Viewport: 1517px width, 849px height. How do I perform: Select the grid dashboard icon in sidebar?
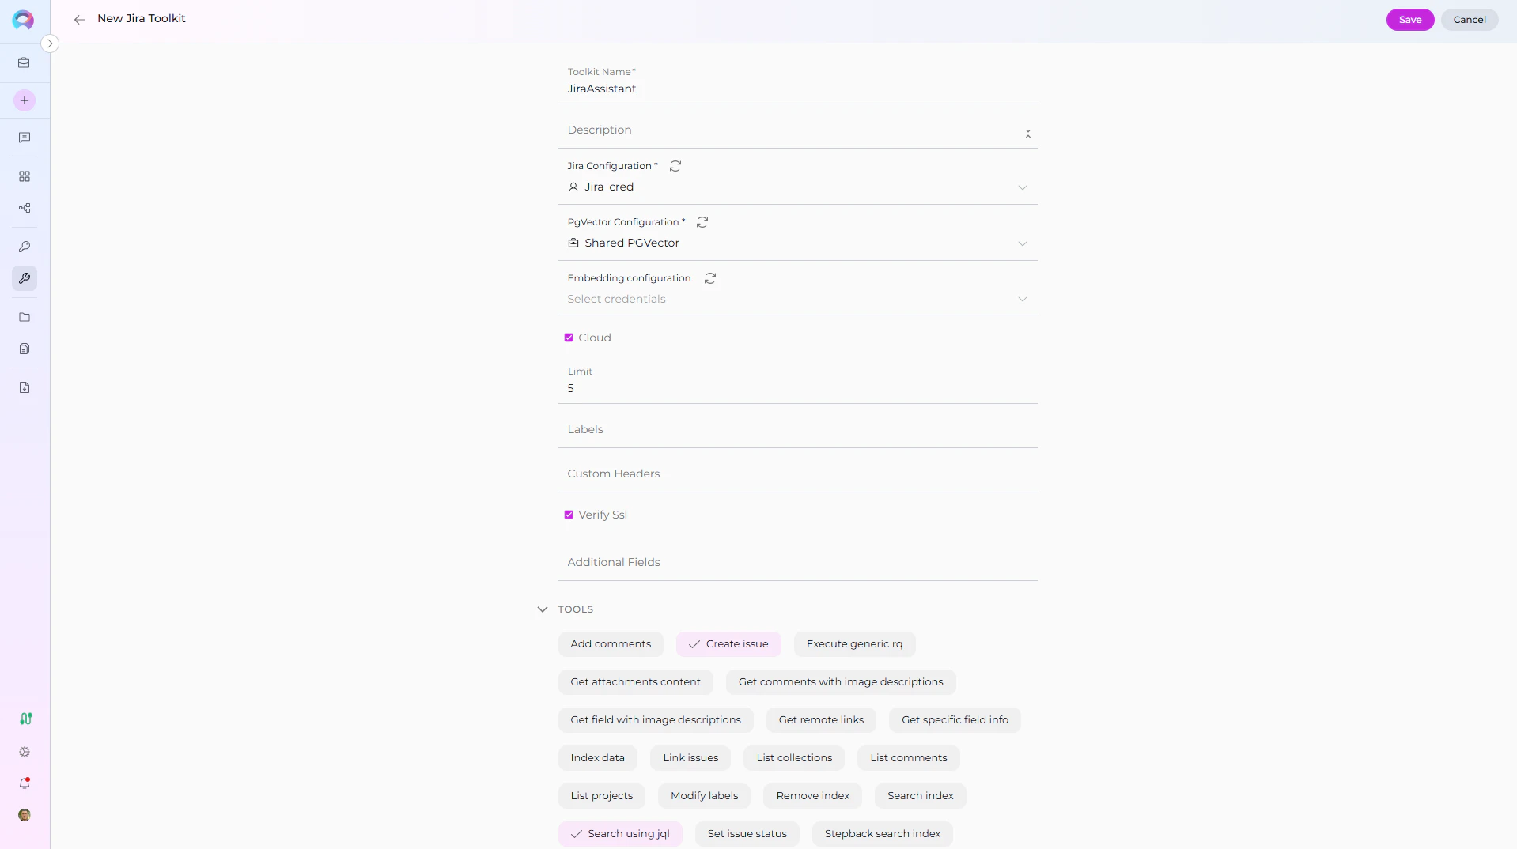pos(24,176)
